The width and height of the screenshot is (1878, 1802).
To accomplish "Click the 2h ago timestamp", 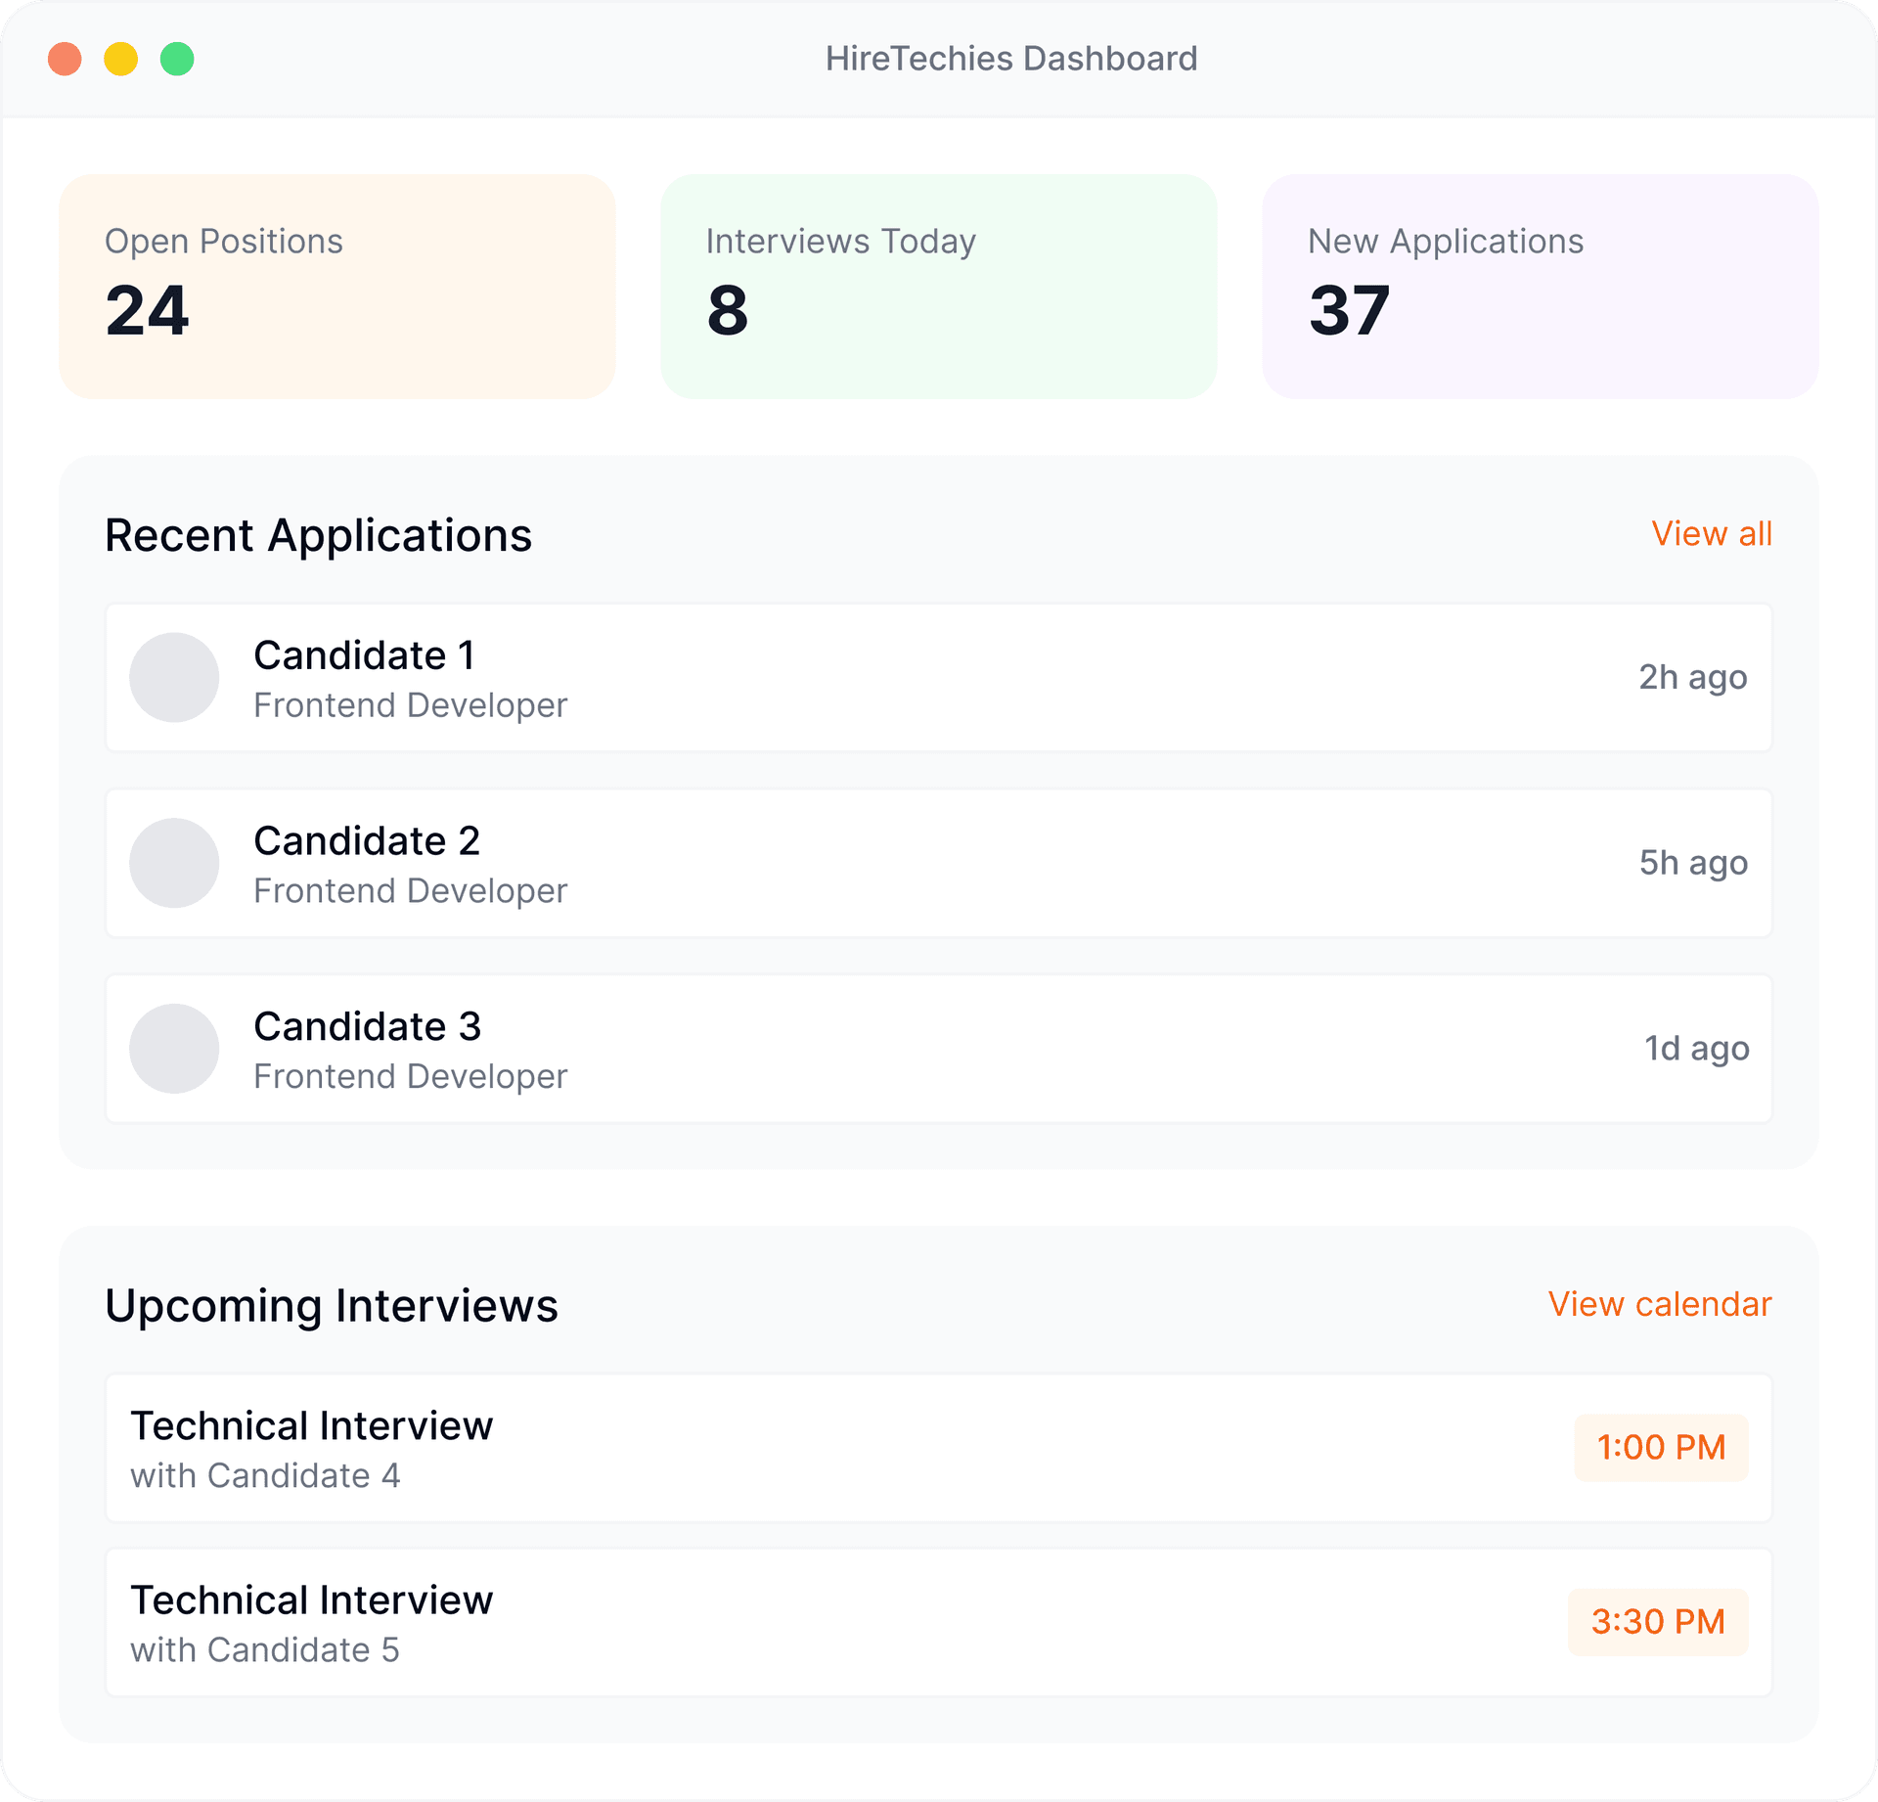I will [x=1692, y=677].
